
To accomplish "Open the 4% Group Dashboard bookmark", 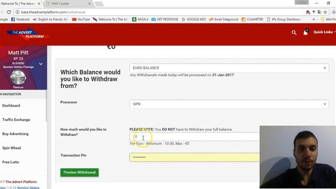I will pos(284,19).
